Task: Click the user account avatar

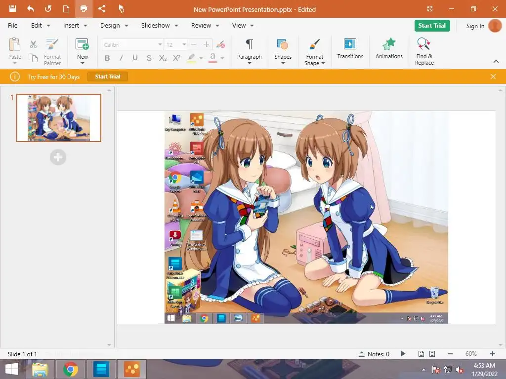Action: pos(495,26)
